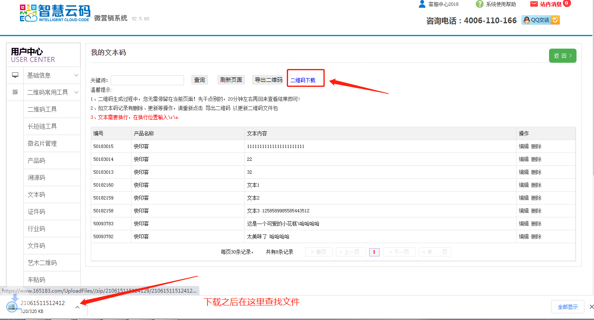
Task: Open the downloaded zip file icon
Action: pos(12,306)
